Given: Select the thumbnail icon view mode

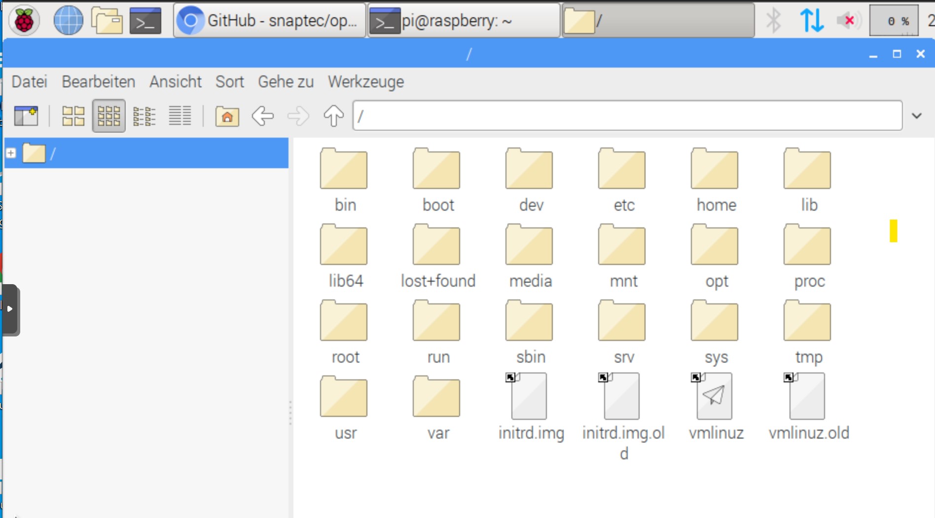Looking at the screenshot, I should 108,116.
